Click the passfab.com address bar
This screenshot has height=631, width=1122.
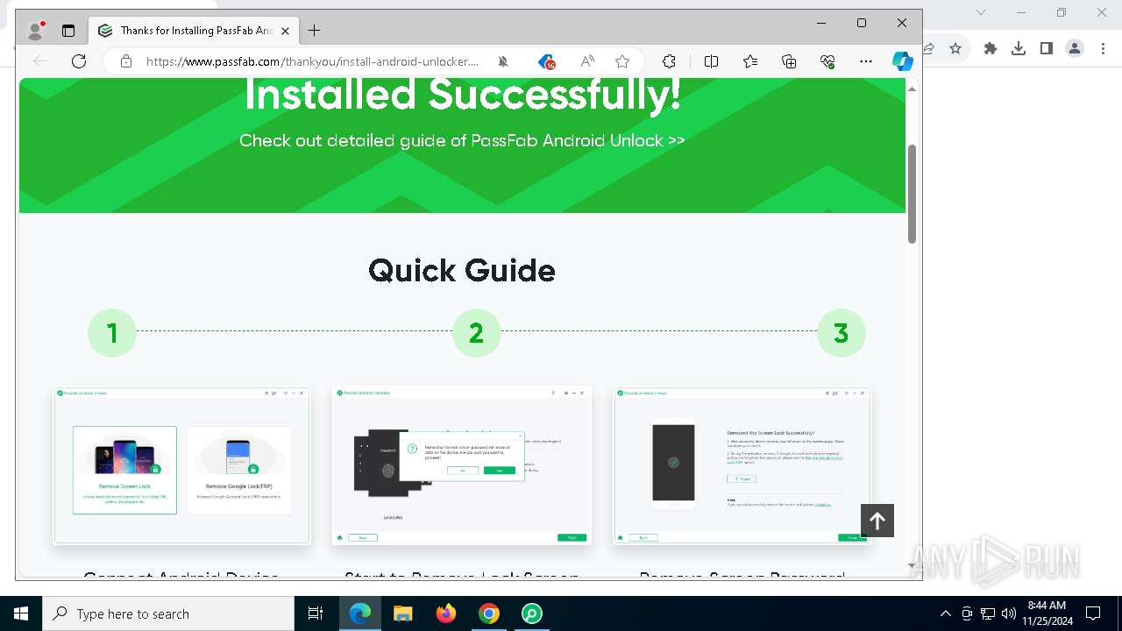tap(312, 61)
